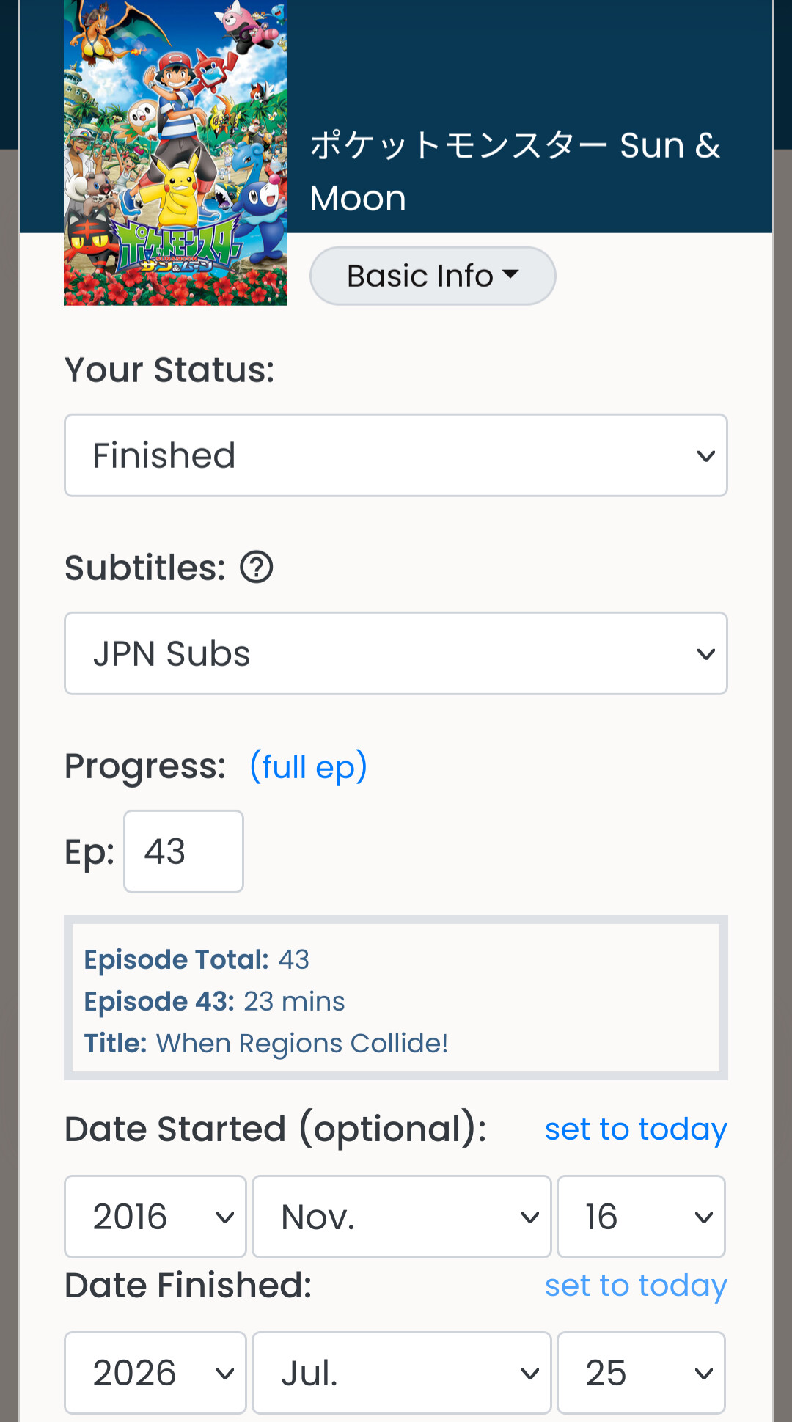The image size is (792, 1422).
Task: Open the finish day dropdown showing 25
Action: [641, 1373]
